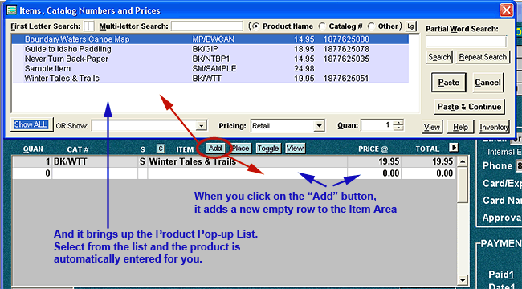Select Guide to Idaho Paddling row
This screenshot has width=522, height=289.
210,49
